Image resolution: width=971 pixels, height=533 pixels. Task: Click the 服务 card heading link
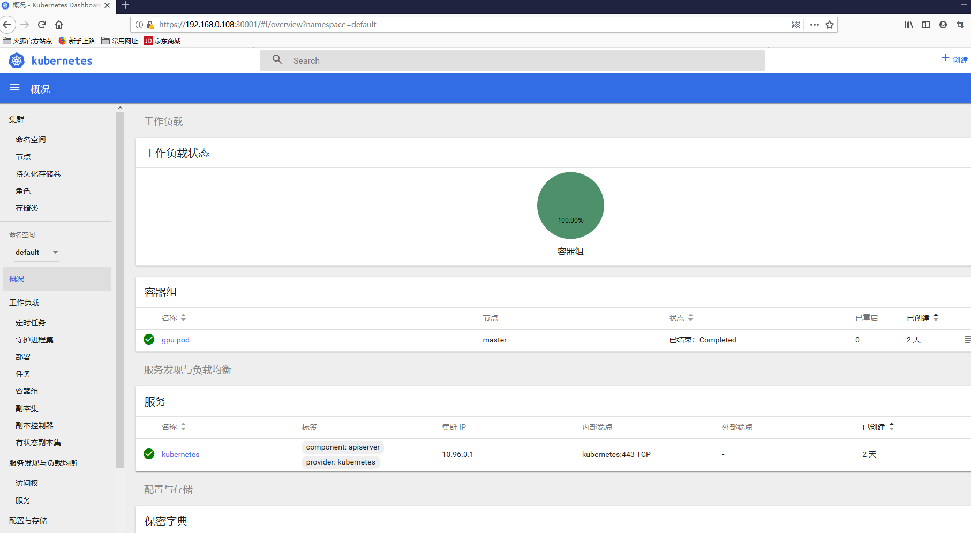click(155, 401)
